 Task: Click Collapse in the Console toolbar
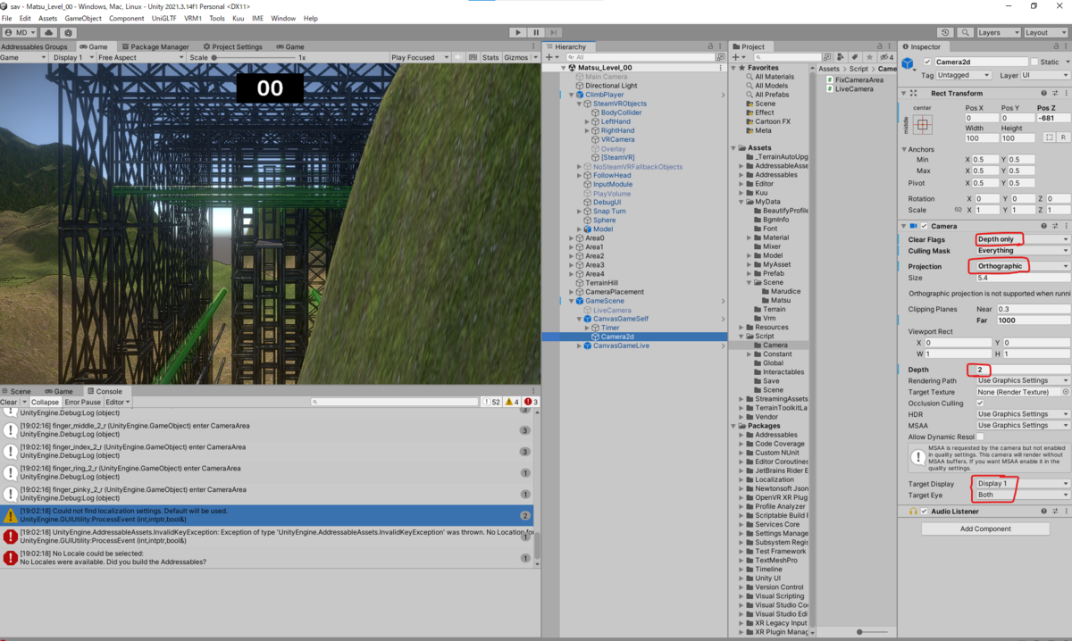pos(44,402)
